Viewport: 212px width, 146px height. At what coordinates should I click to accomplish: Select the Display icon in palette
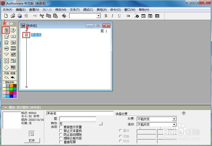pos(6,30)
